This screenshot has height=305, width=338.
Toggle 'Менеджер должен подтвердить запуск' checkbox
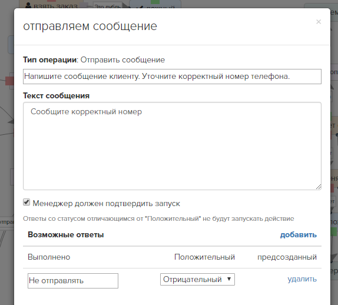pos(26,202)
